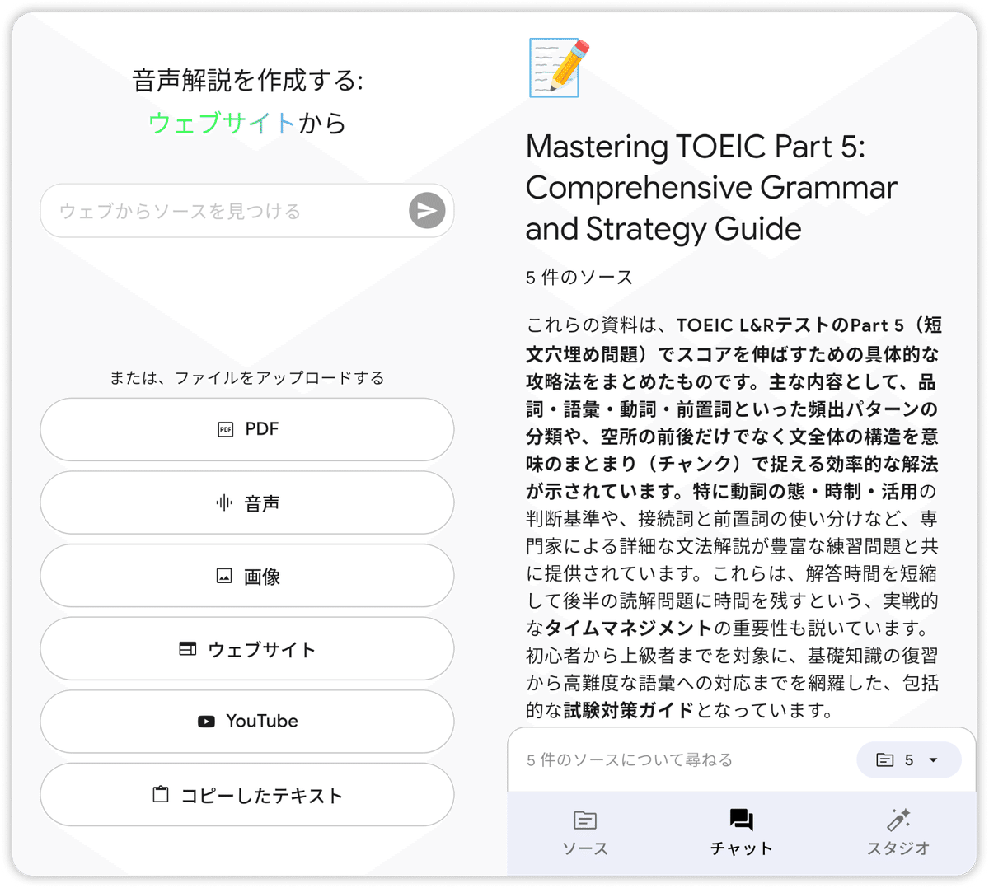Click the または、ファイルをアップロードする label
Image resolution: width=989 pixels, height=888 pixels.
(247, 378)
